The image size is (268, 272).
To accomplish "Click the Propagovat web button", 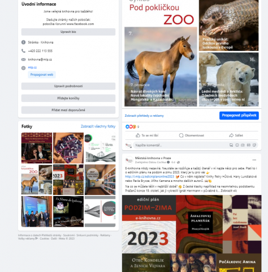I will pos(42,75).
